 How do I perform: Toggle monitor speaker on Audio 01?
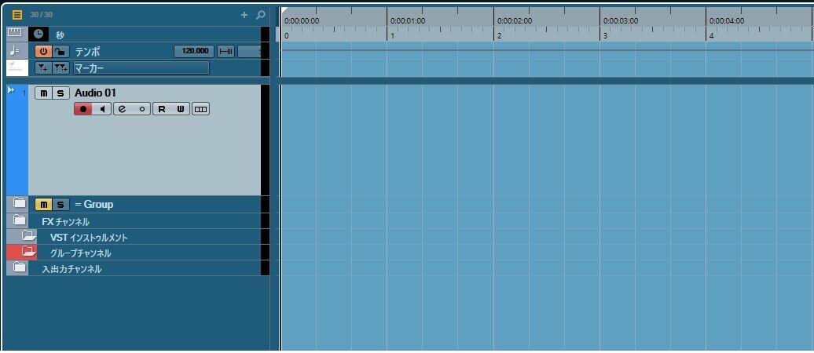click(102, 109)
